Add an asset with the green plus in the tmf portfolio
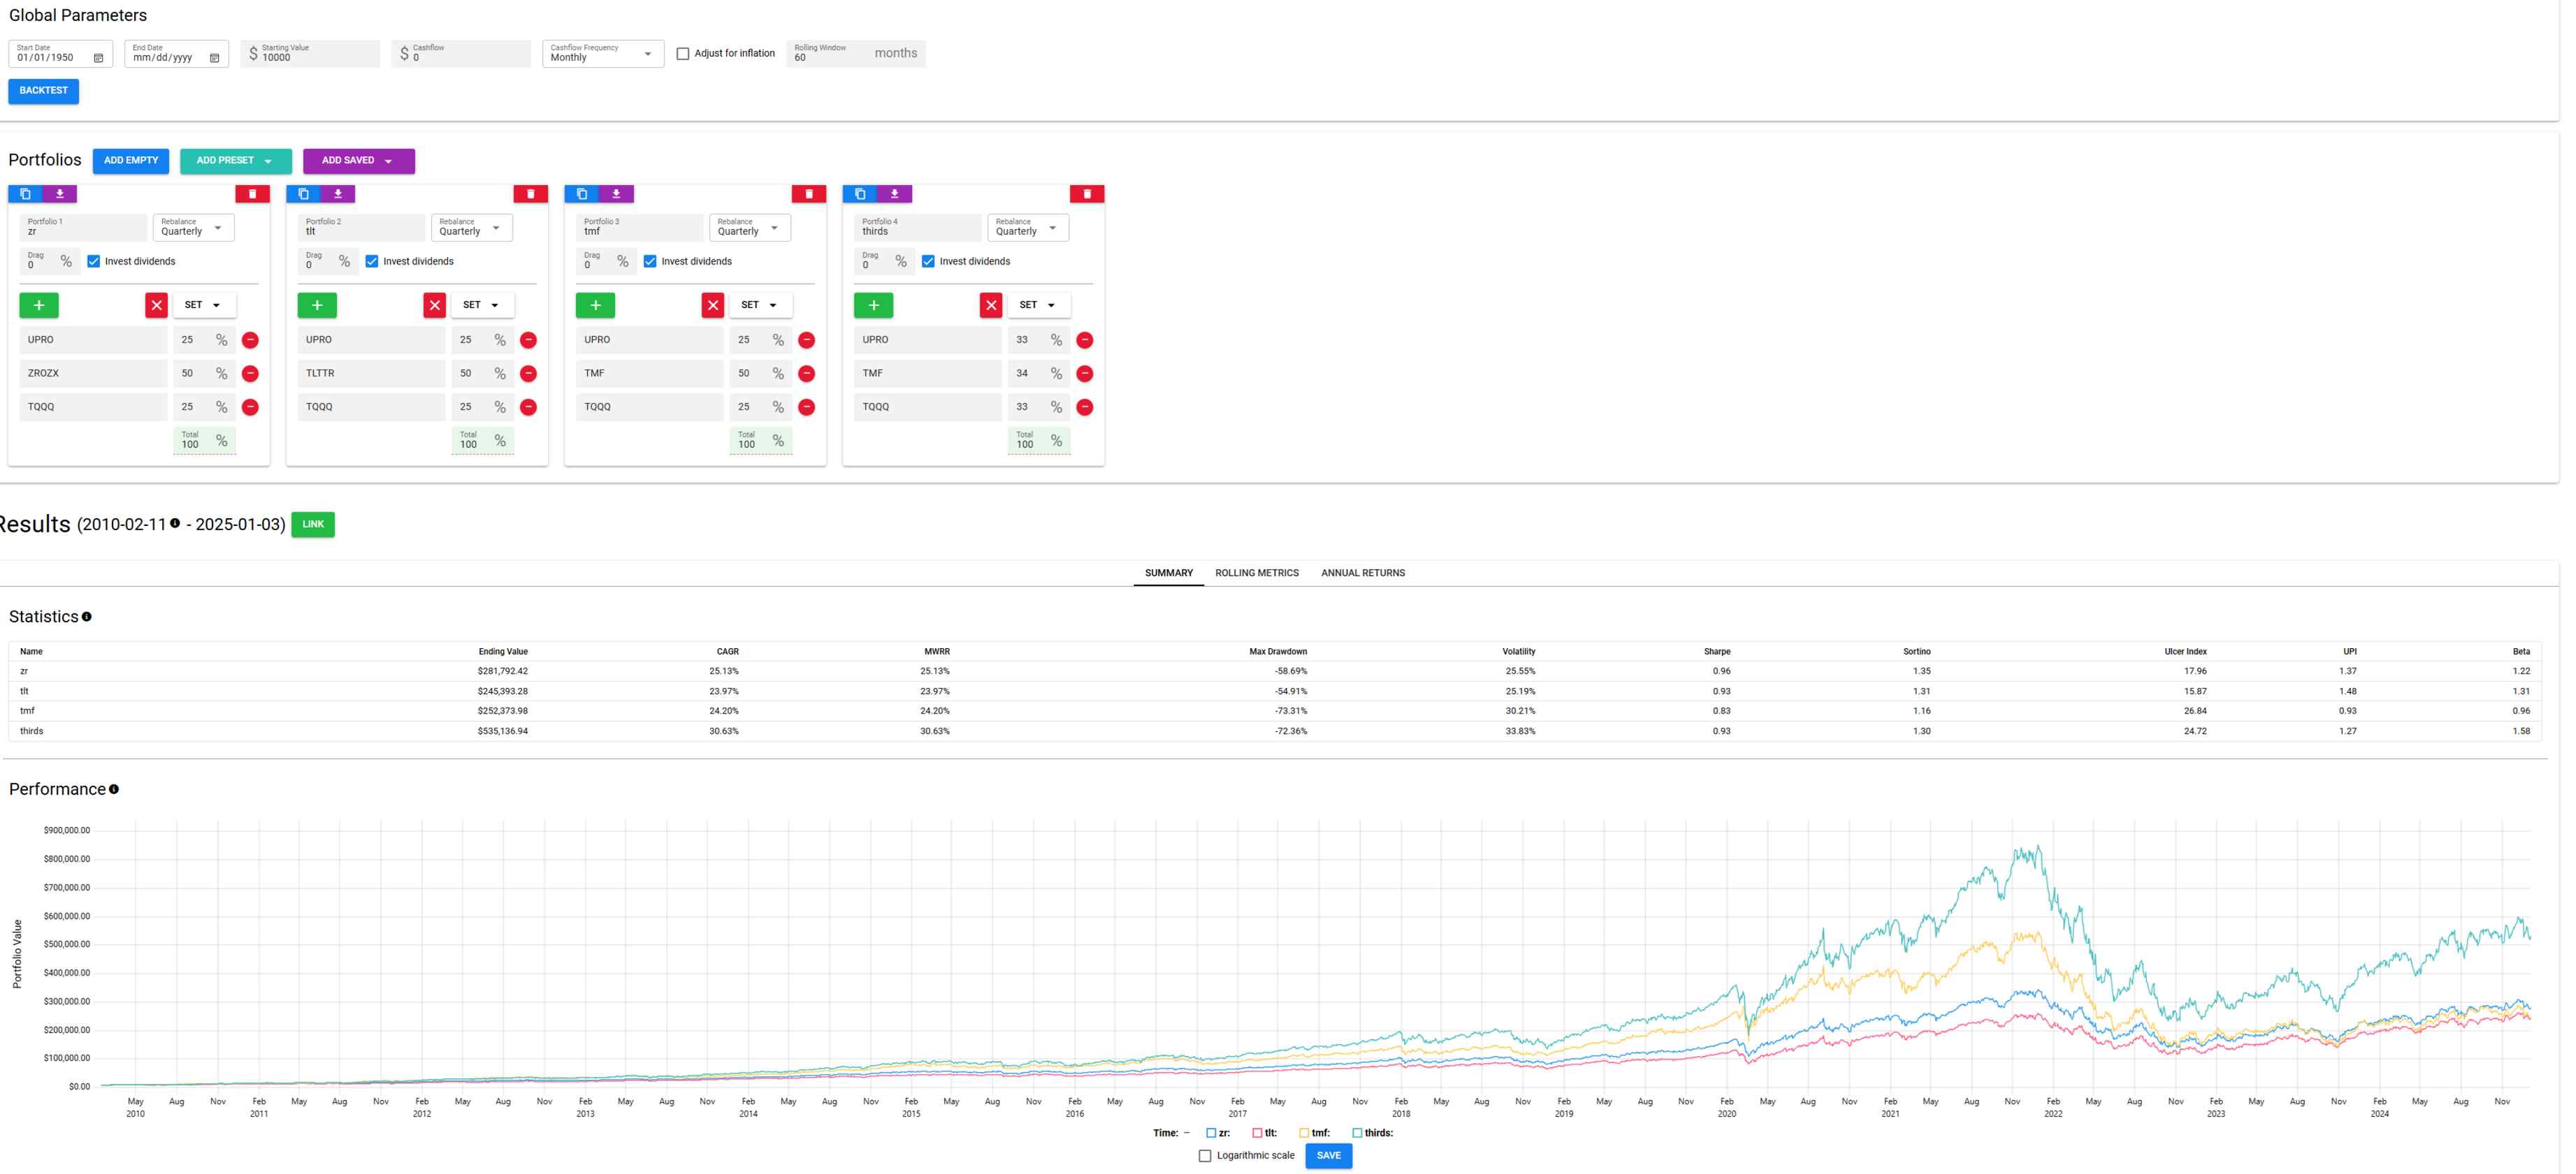The height and width of the screenshot is (1174, 2576). (595, 304)
